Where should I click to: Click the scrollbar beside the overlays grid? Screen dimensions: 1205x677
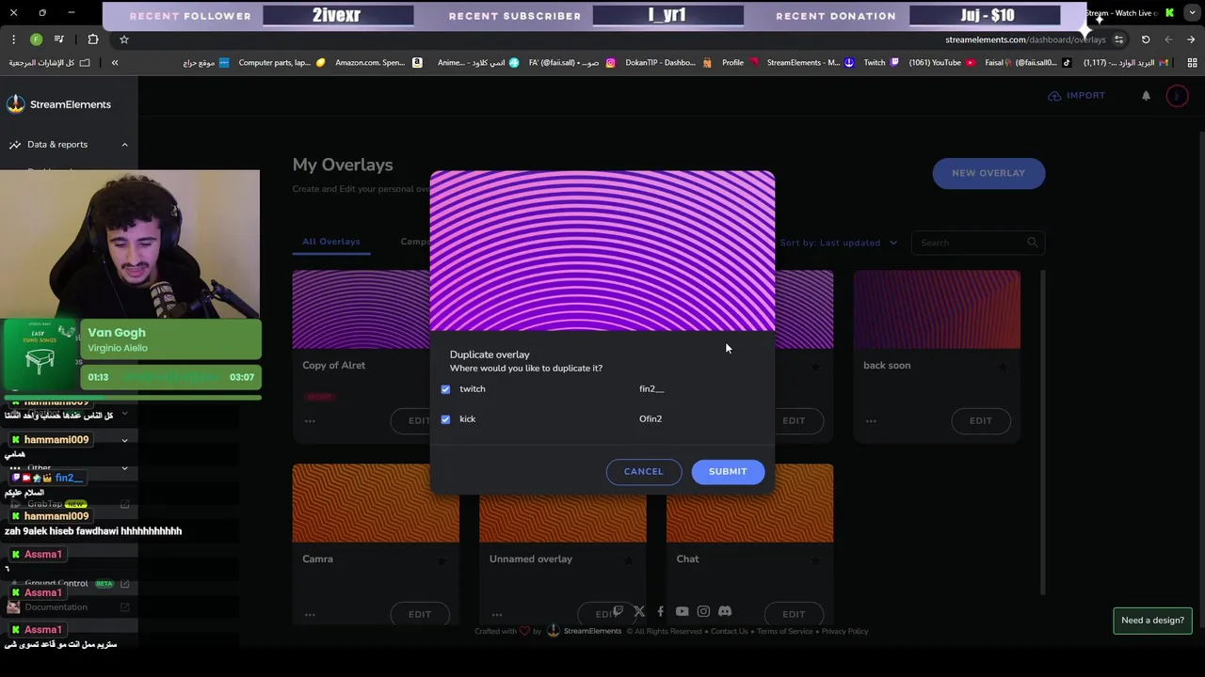pyautogui.click(x=1042, y=433)
